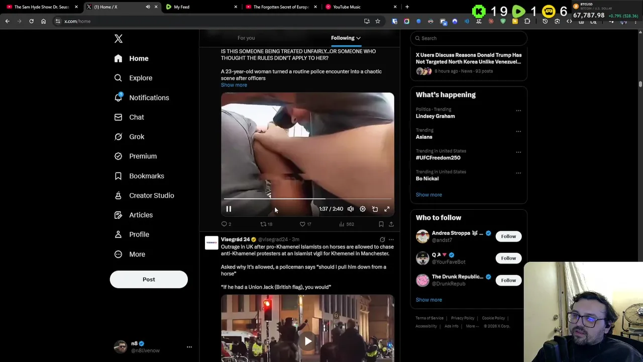643x362 pixels.
Task: Open video playback settings gear
Action: click(363, 209)
